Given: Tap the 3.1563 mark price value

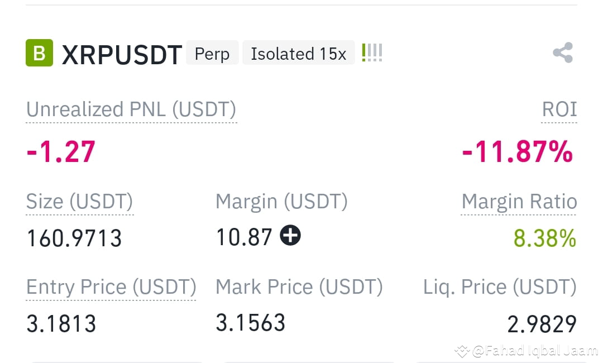Looking at the screenshot, I should coord(251,323).
